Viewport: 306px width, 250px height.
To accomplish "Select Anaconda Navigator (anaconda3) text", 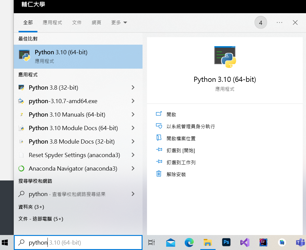I will click(73, 168).
